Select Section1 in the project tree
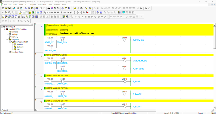Viewport: 216px width, 114px height. (x=20, y=47)
